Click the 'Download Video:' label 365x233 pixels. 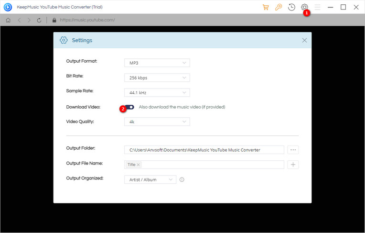click(x=83, y=107)
